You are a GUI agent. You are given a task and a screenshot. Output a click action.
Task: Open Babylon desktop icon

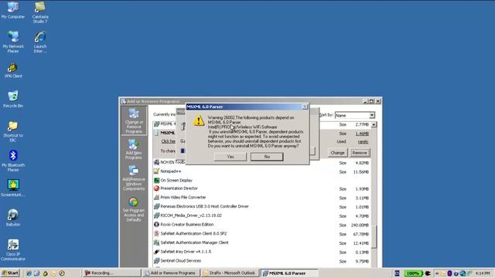[x=13, y=218]
